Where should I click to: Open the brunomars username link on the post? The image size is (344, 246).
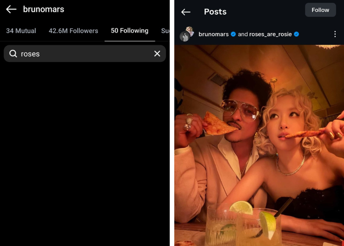click(x=213, y=34)
